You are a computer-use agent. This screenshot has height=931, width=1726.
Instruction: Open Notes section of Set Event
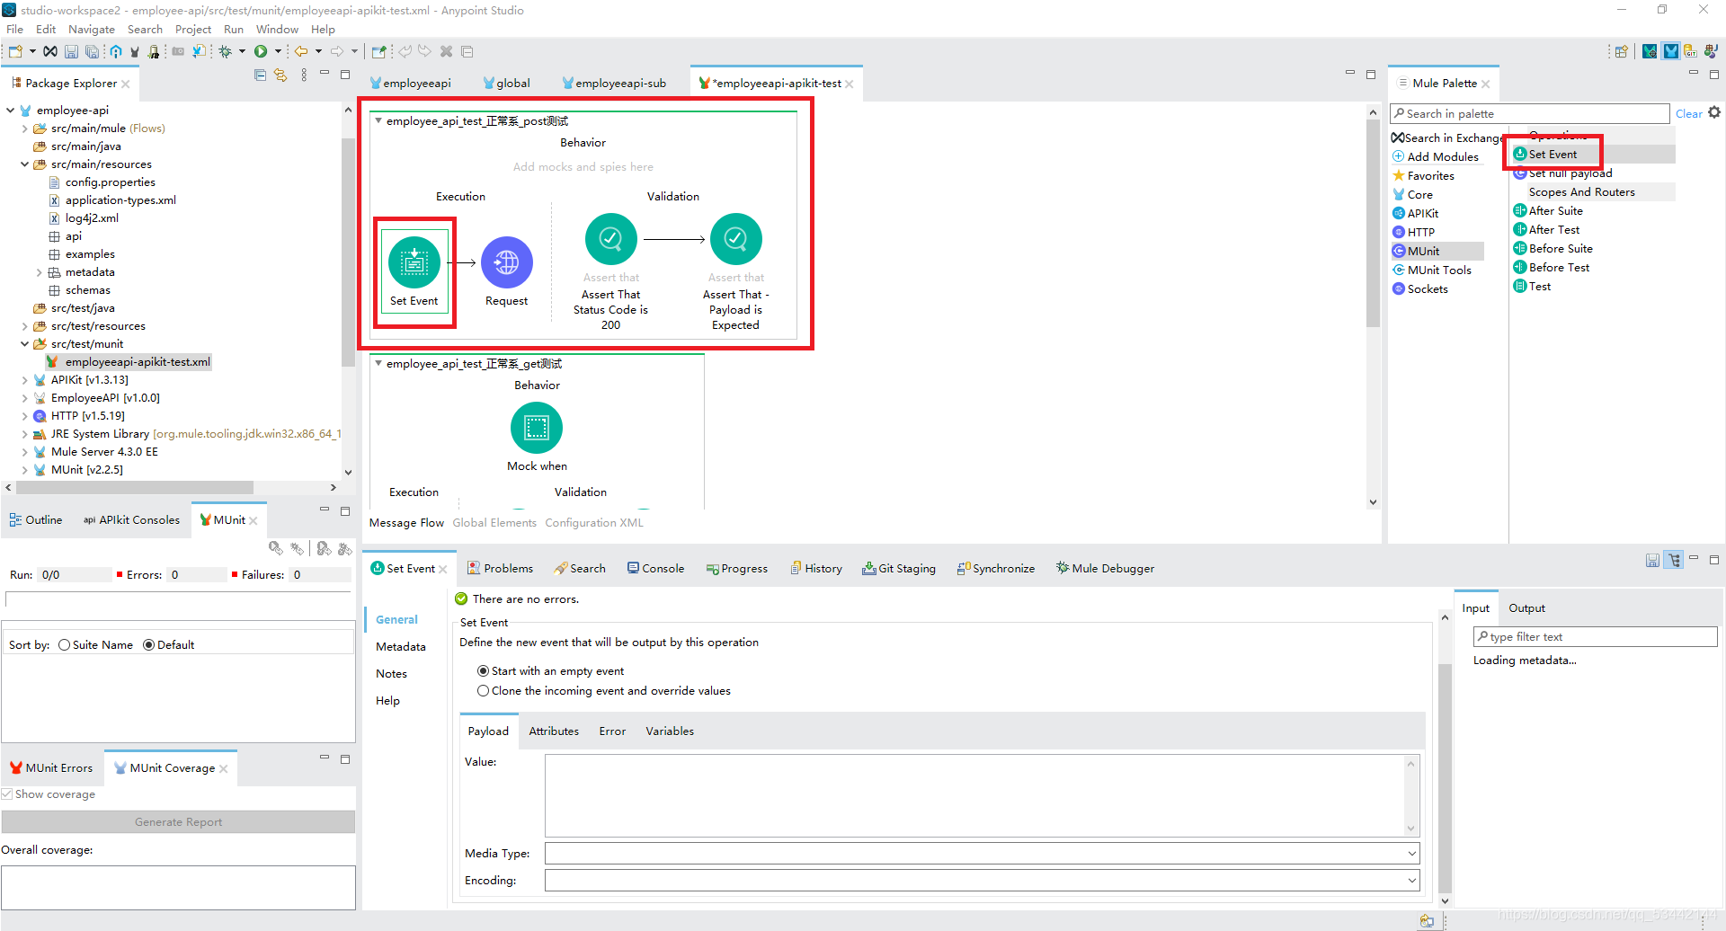tap(391, 673)
